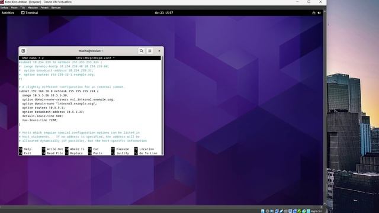379x213 pixels.
Task: Click the 'default-lease-time 600;' line
Action: (43, 116)
